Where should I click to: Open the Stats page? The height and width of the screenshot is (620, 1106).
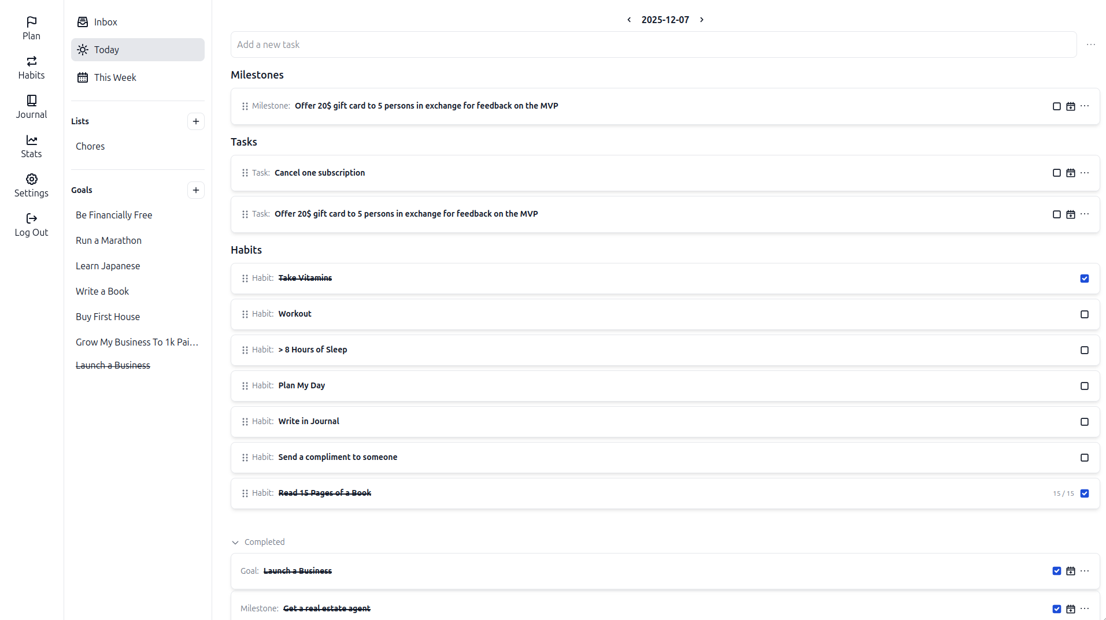click(x=31, y=145)
